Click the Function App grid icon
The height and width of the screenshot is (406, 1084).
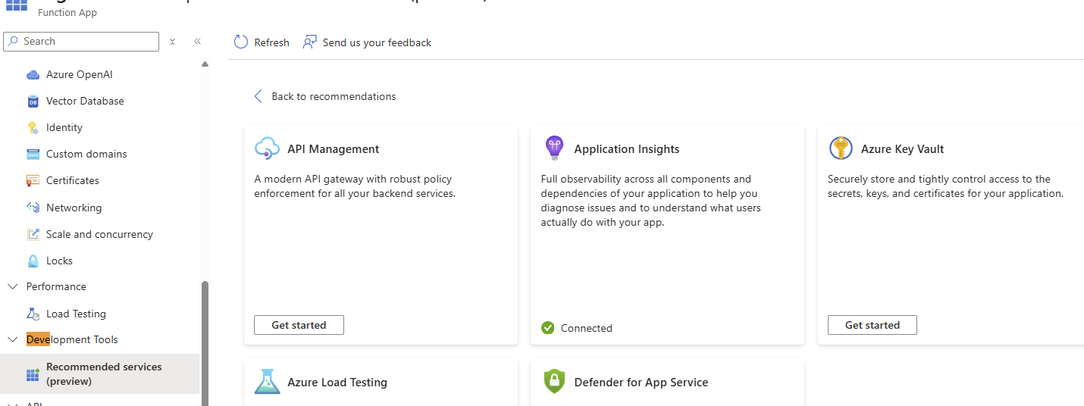tap(17, 6)
